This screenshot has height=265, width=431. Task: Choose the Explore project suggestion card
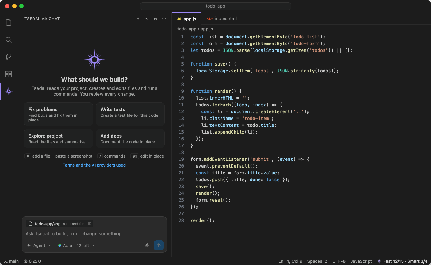pyautogui.click(x=58, y=139)
